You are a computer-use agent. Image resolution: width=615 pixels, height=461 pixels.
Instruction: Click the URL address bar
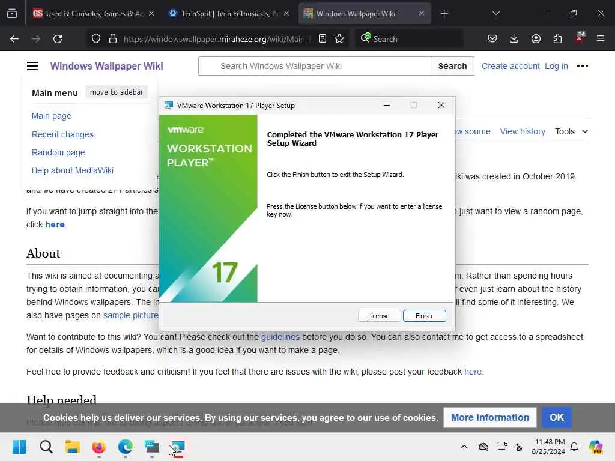point(217,39)
